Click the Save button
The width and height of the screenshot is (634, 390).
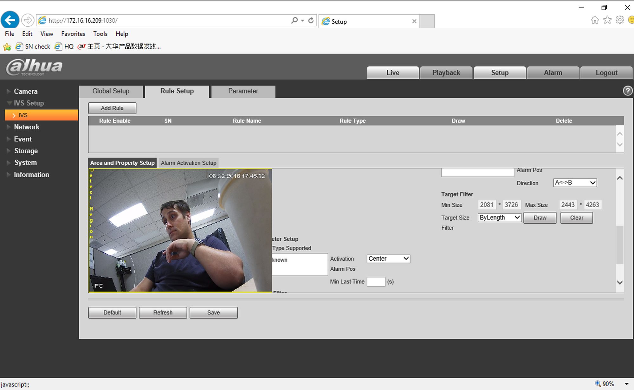(213, 312)
